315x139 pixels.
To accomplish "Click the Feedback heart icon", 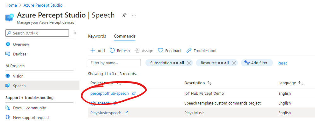I will (160, 51).
